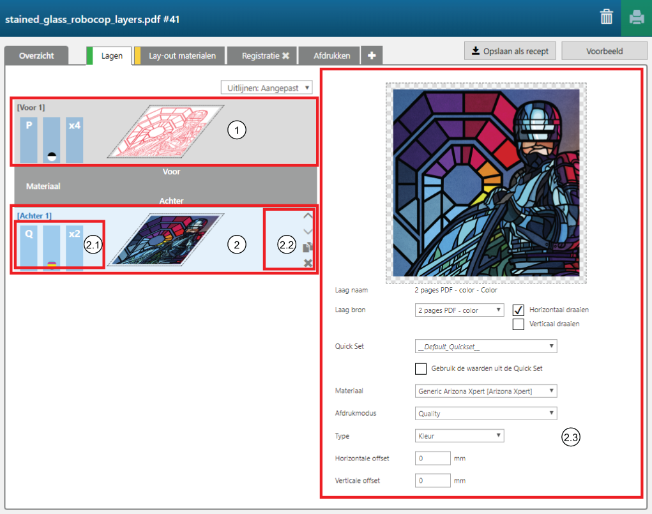Click the x4 repeat indicator of Voor 1

(75, 140)
